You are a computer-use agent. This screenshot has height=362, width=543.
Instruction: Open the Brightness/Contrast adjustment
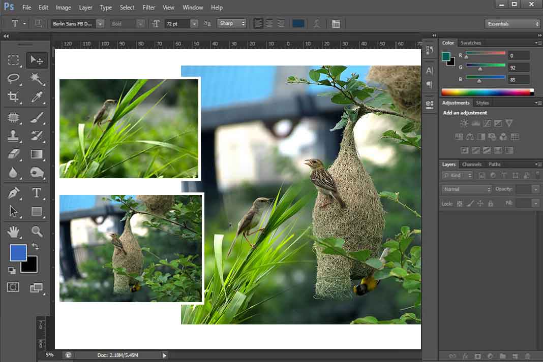click(x=464, y=123)
